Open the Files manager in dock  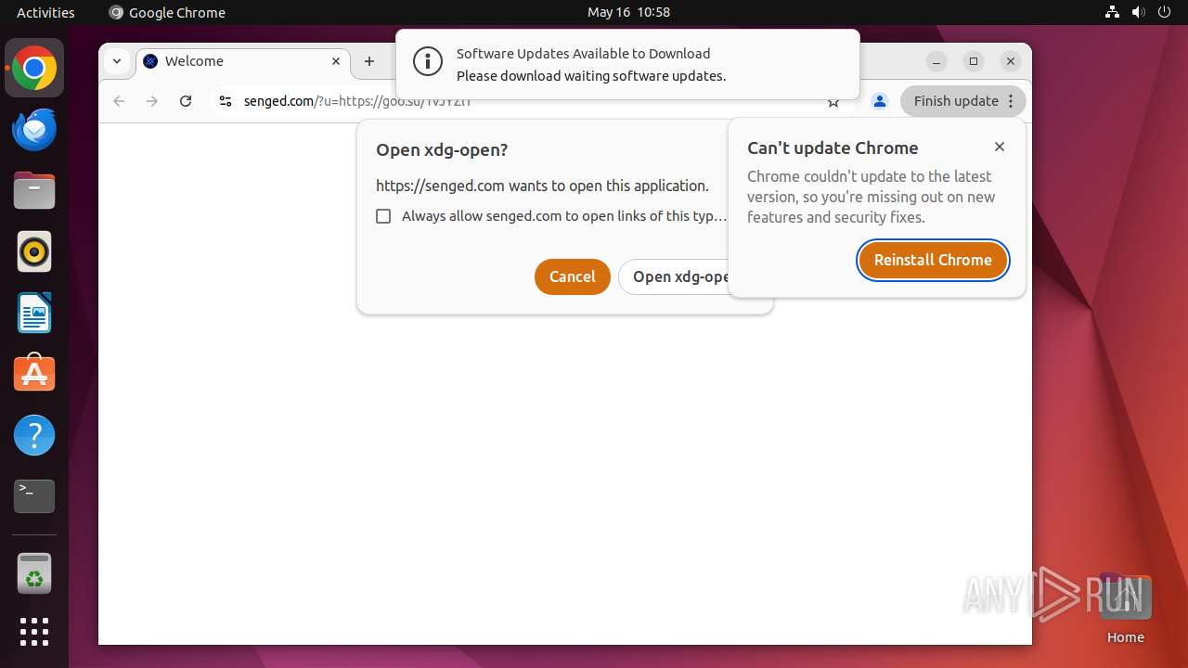tap(34, 190)
